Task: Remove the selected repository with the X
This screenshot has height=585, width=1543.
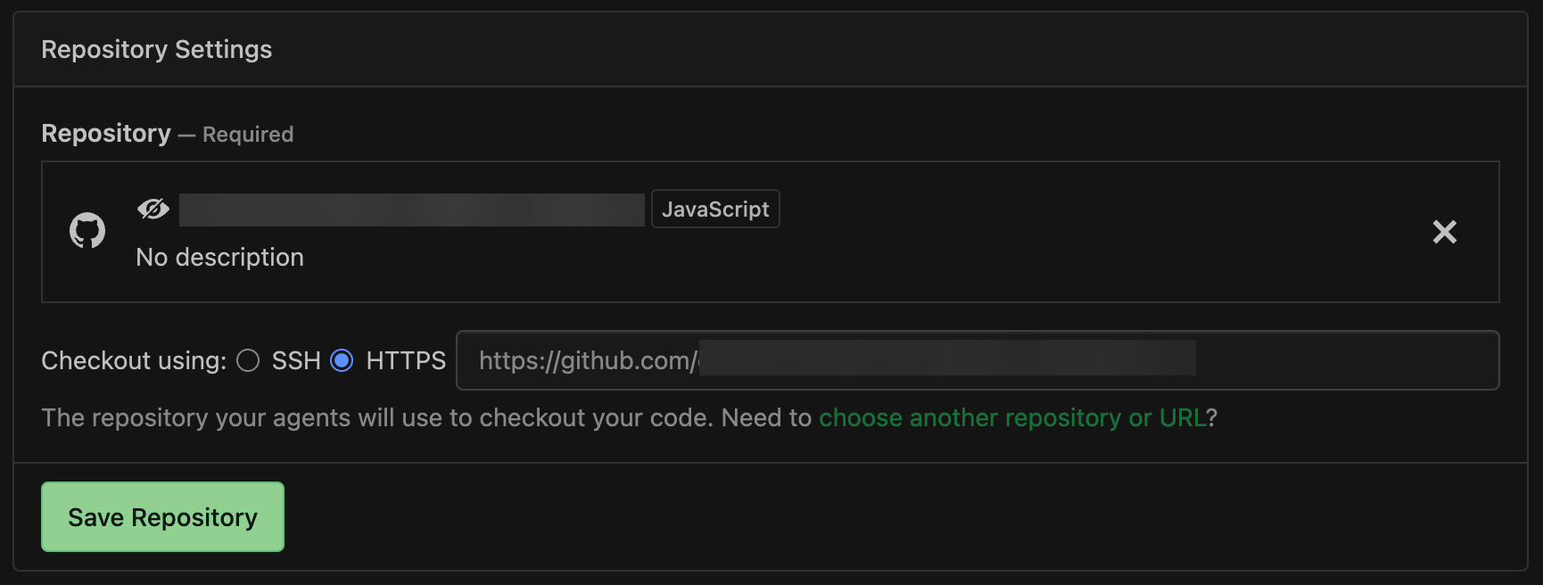Action: [x=1444, y=232]
